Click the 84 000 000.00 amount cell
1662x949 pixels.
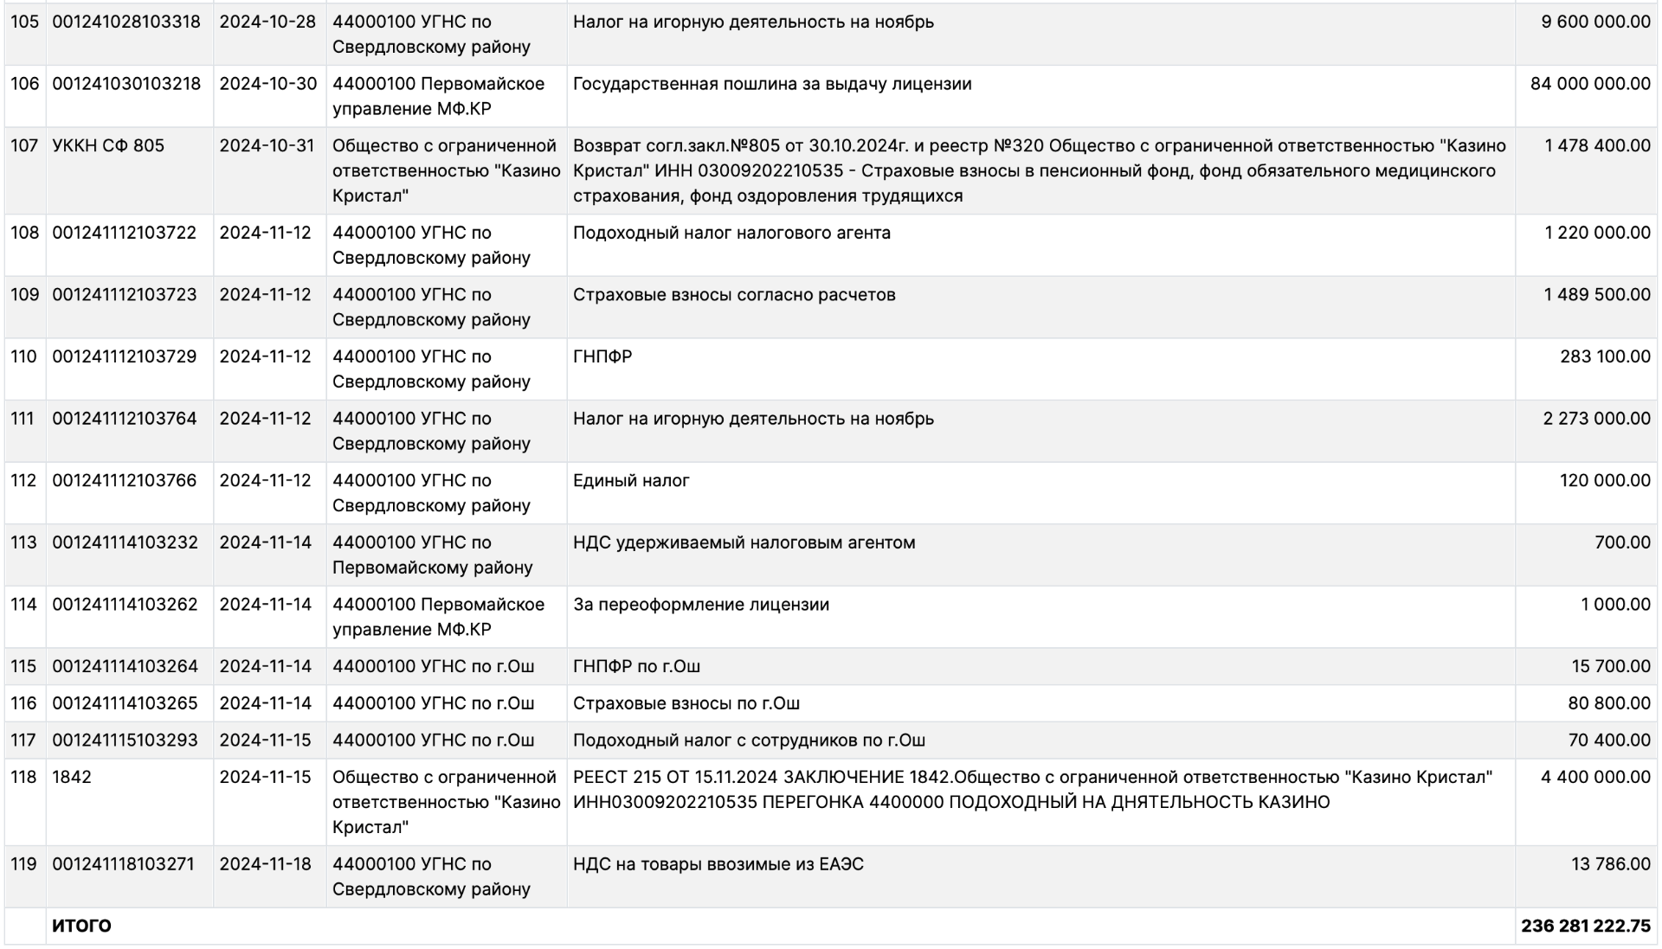[x=1589, y=84]
